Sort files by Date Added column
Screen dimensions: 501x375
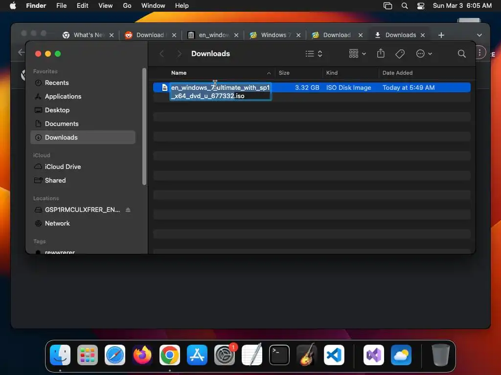click(x=397, y=73)
